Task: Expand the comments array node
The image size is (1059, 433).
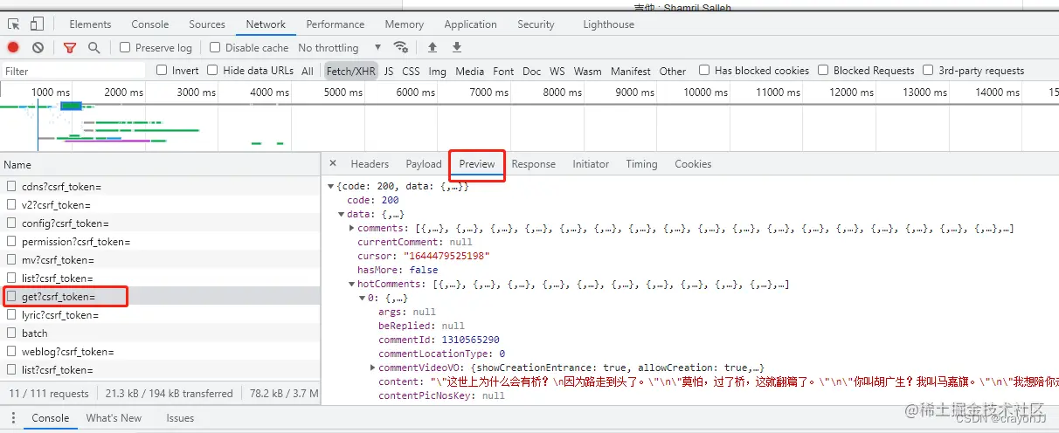Action: coord(352,229)
